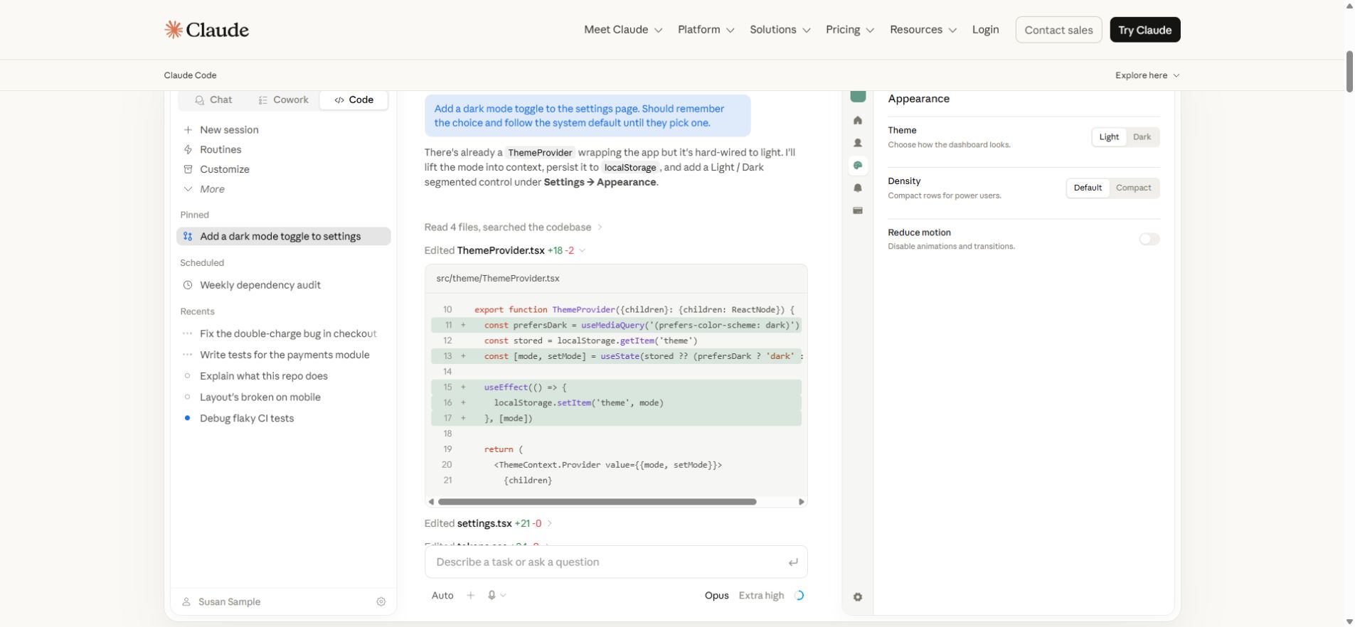This screenshot has height=627, width=1355.
Task: Expand the Pricing menu
Action: [850, 30]
